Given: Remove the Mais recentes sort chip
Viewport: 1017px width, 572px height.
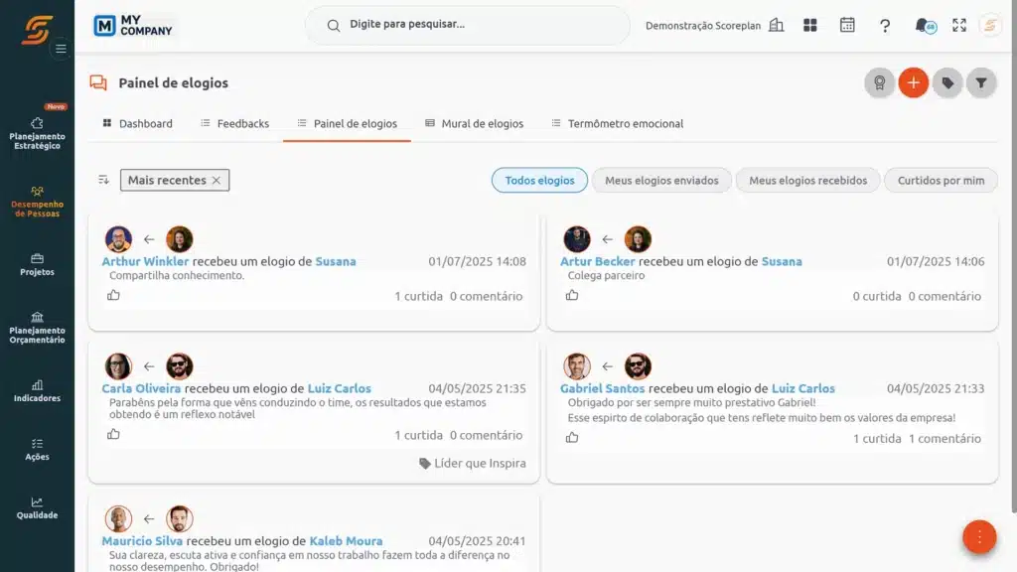Looking at the screenshot, I should pyautogui.click(x=217, y=180).
